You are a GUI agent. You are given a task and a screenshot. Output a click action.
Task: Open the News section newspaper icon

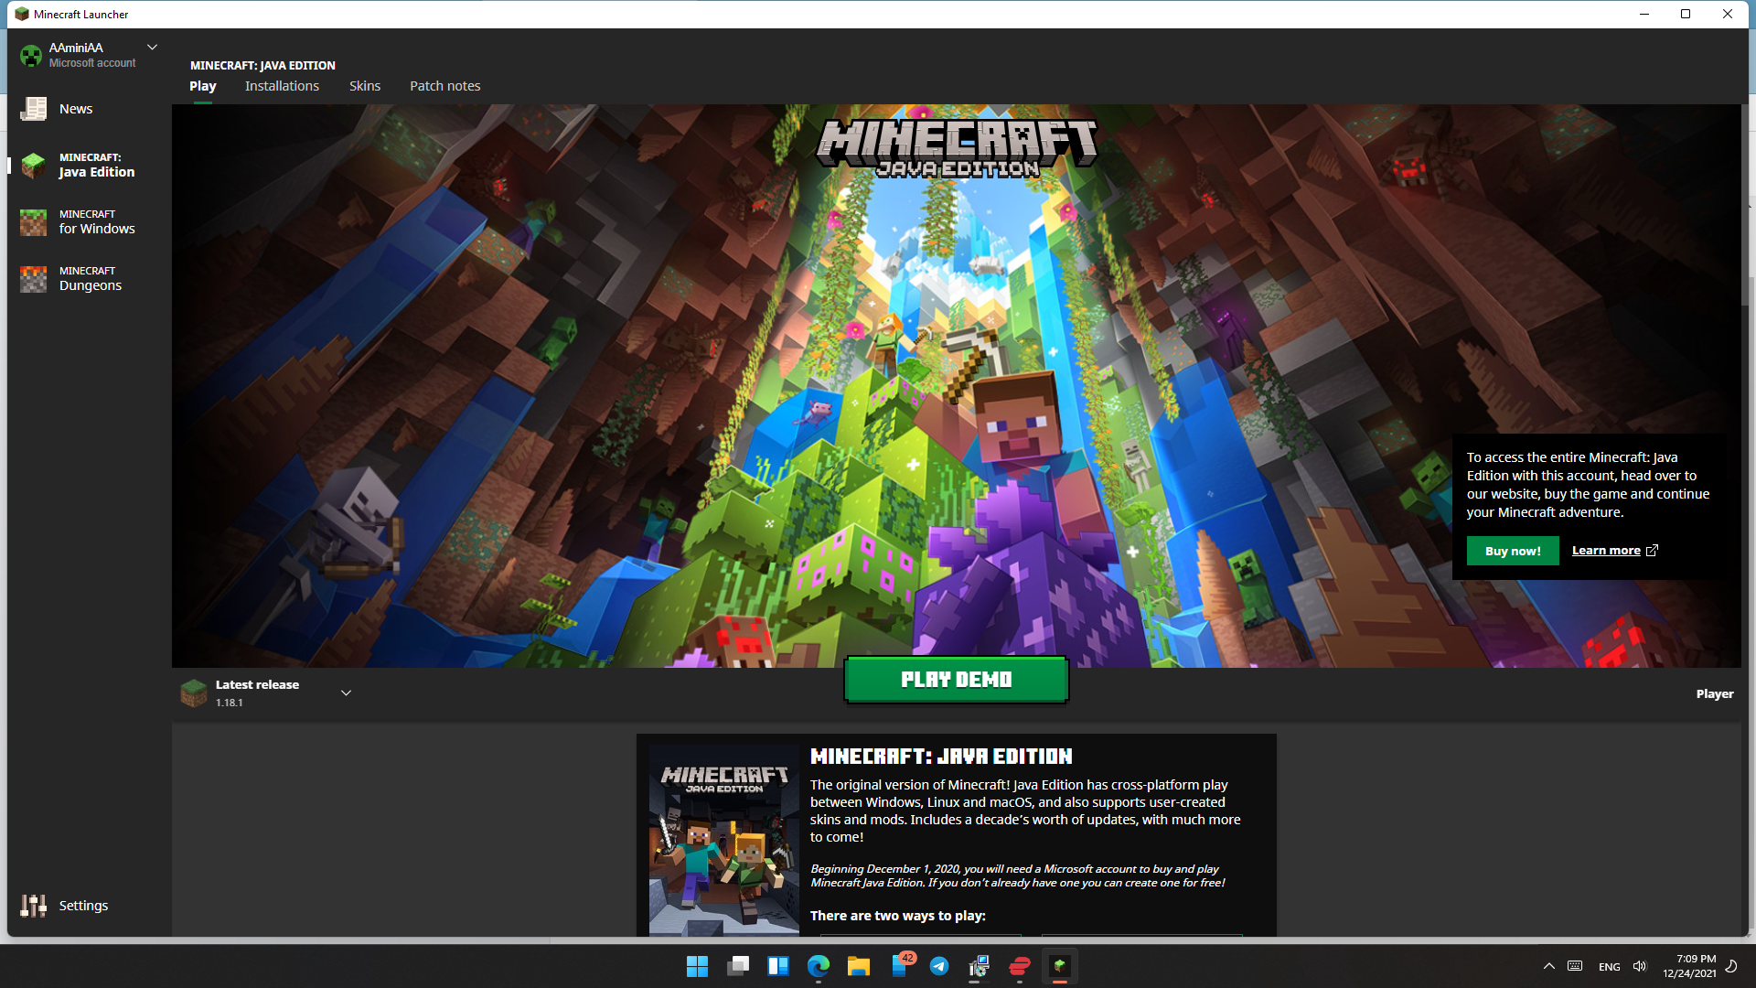tap(34, 109)
